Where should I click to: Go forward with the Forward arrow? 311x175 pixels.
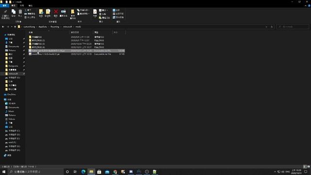(8, 27)
